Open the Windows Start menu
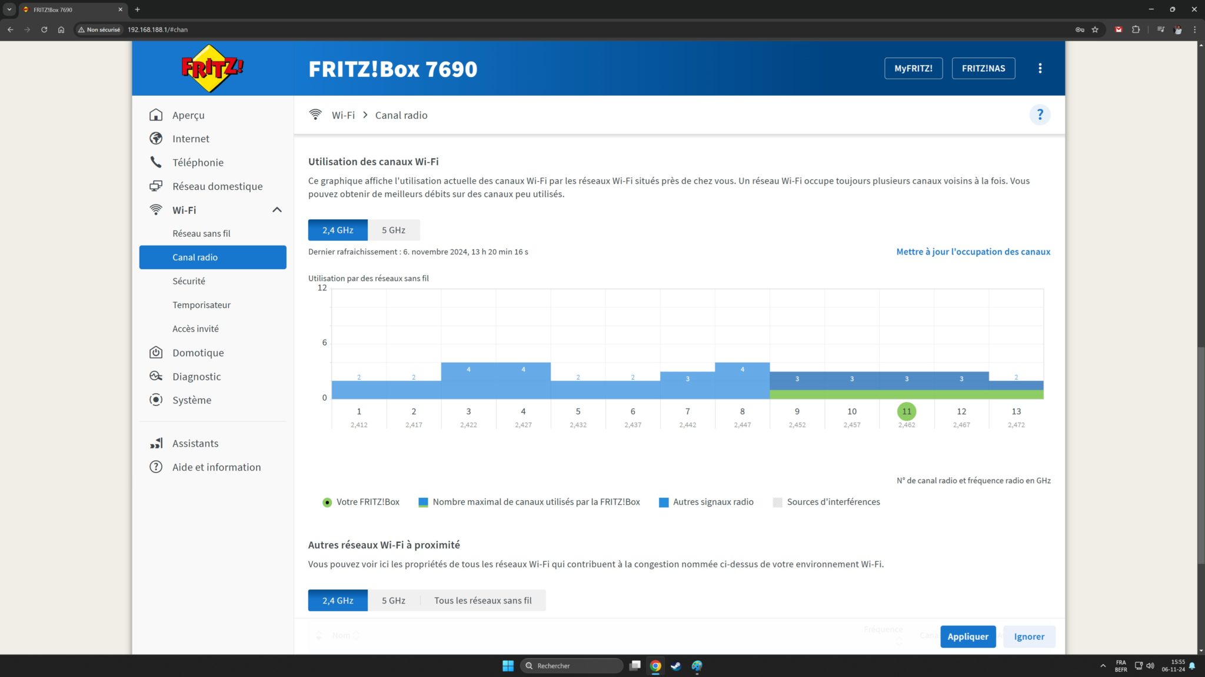 pos(508,666)
